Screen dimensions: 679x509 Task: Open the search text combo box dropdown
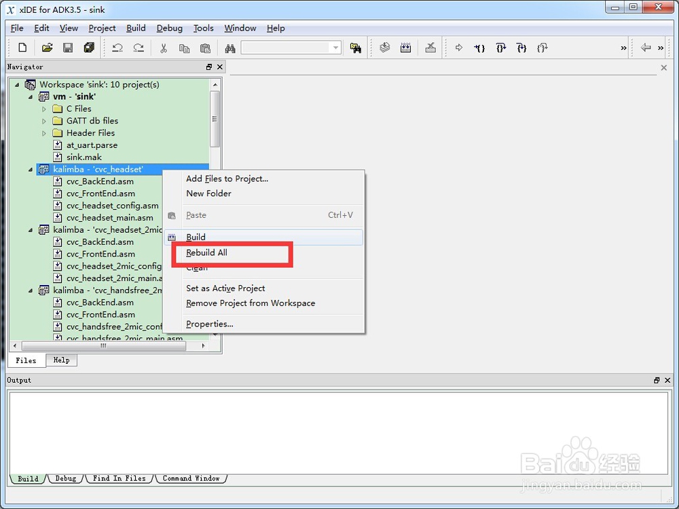click(x=335, y=48)
